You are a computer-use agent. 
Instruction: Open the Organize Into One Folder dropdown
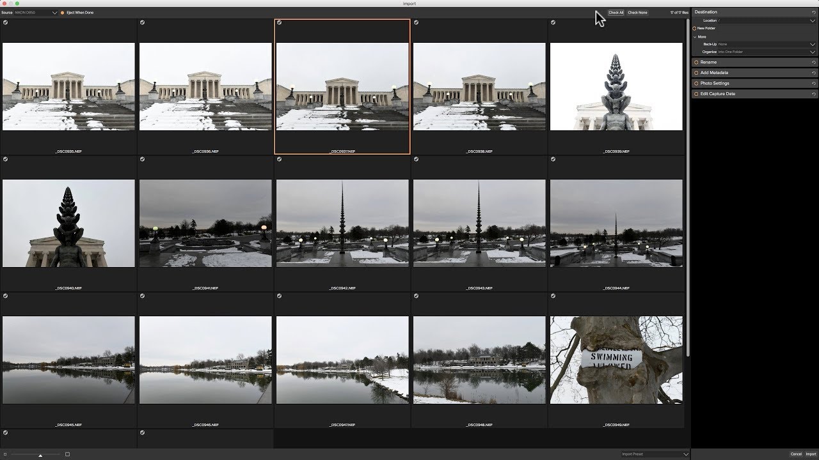click(767, 52)
